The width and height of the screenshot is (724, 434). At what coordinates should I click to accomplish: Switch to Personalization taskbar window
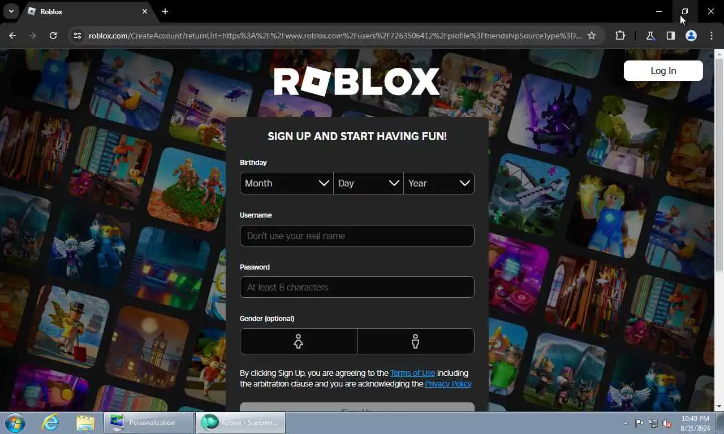[149, 423]
